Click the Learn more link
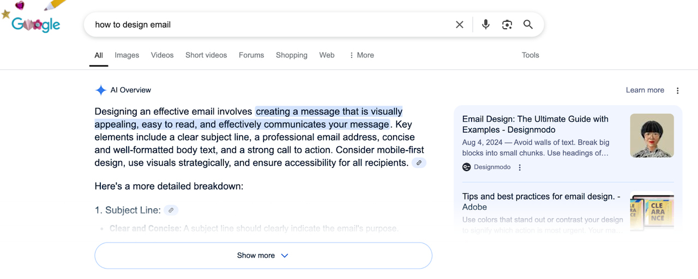Screen dimensions: 698x279 tap(645, 90)
